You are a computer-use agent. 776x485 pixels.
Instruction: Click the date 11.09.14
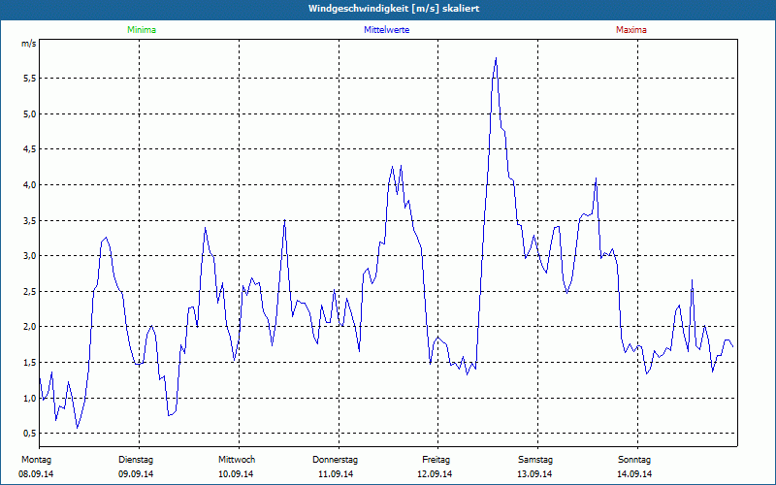[336, 474]
